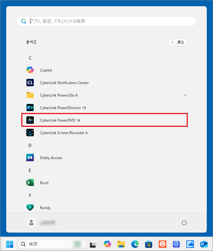
Task: Focus the アプリ、設定、ドキュメントの検索 field
Action: coord(106,21)
